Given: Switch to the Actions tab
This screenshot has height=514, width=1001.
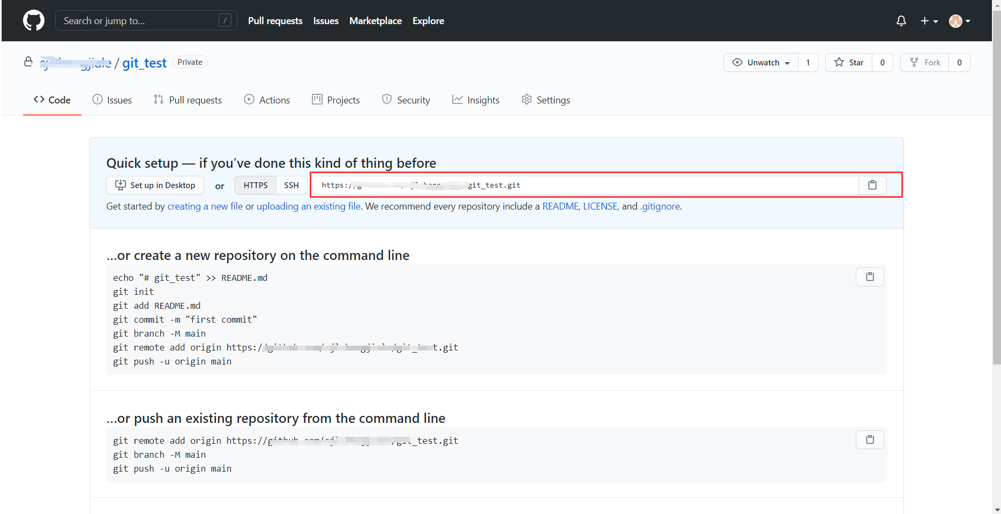Looking at the screenshot, I should pos(267,100).
